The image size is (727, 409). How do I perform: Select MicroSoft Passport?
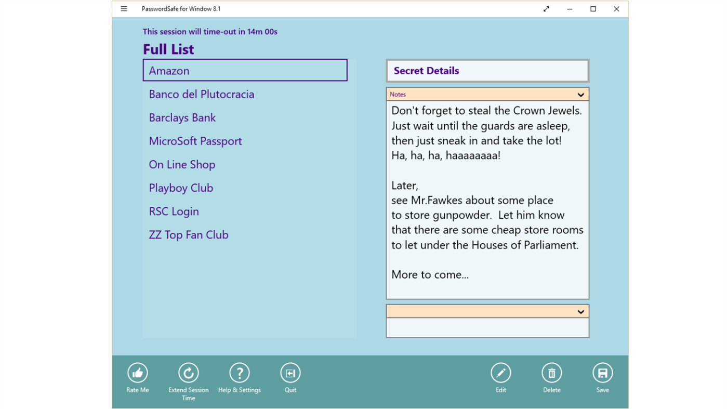pos(195,141)
